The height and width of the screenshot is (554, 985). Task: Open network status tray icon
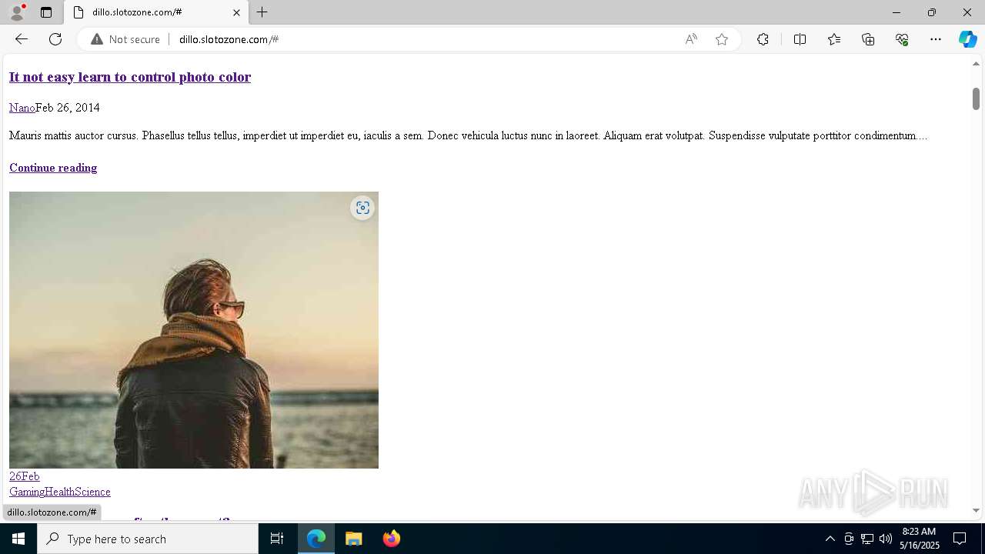[x=867, y=539]
